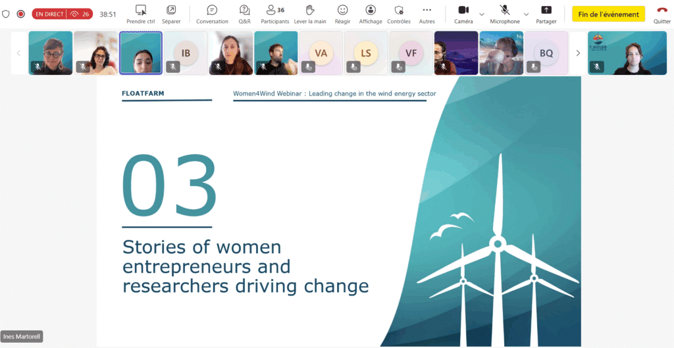
Task: Click Lever la main icon
Action: pyautogui.click(x=310, y=14)
